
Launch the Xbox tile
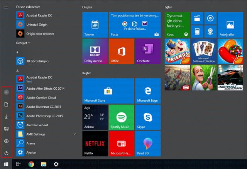[x=178, y=25]
